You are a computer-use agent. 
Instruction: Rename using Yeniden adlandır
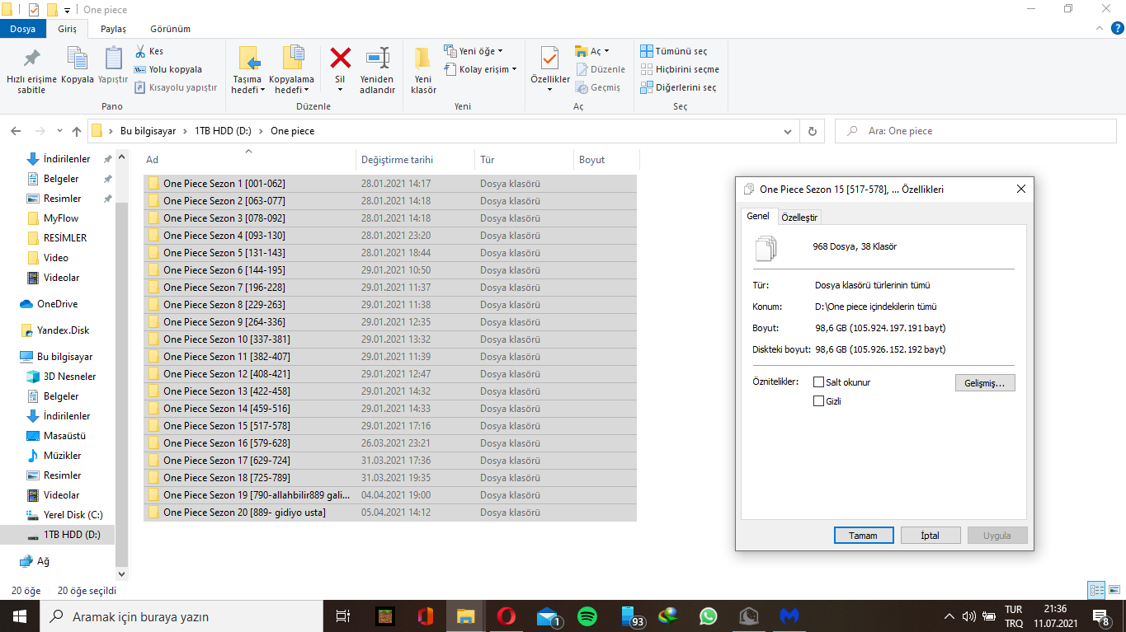coord(378,69)
